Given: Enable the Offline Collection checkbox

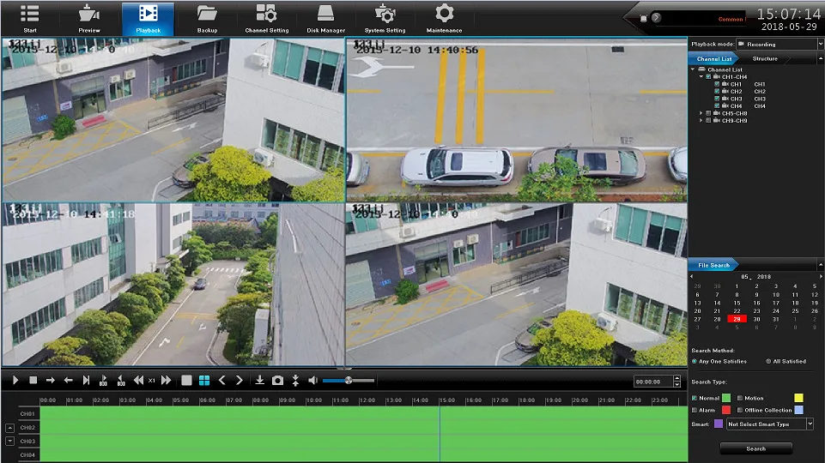Looking at the screenshot, I should coord(740,410).
